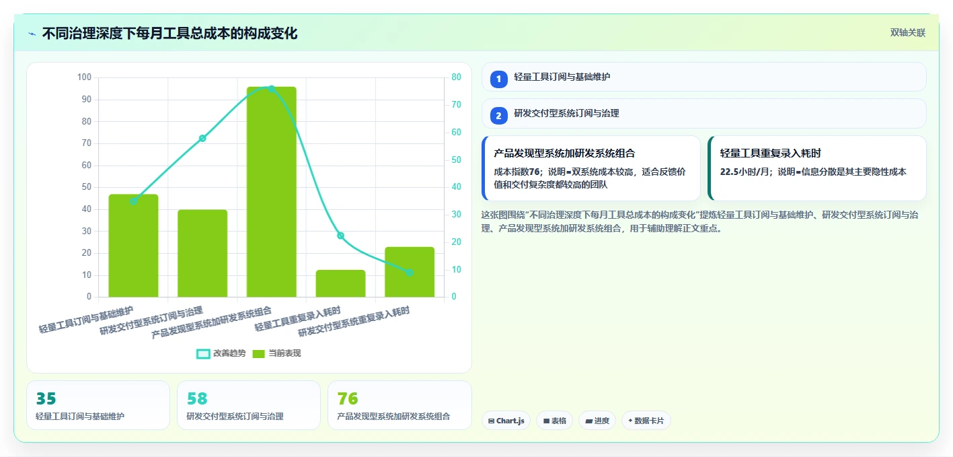Open the 产品发现型系统加研发系统组合 info card

coord(591,168)
